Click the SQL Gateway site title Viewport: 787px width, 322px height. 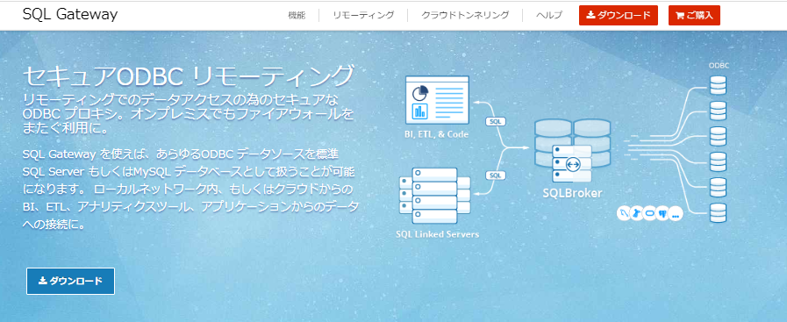tap(70, 15)
